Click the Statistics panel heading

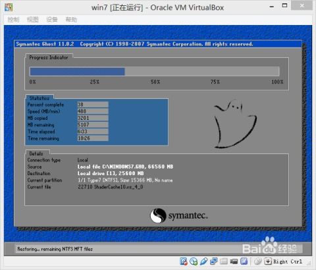(x=39, y=98)
